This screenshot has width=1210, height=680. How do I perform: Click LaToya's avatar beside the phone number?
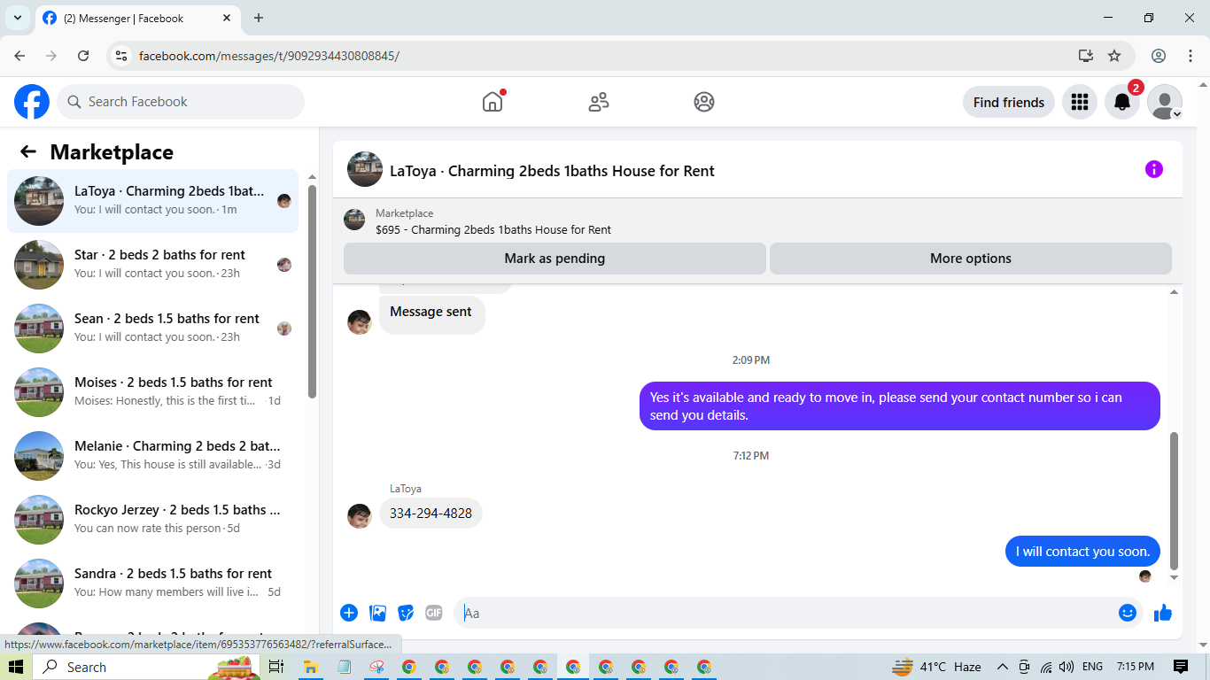pyautogui.click(x=359, y=516)
